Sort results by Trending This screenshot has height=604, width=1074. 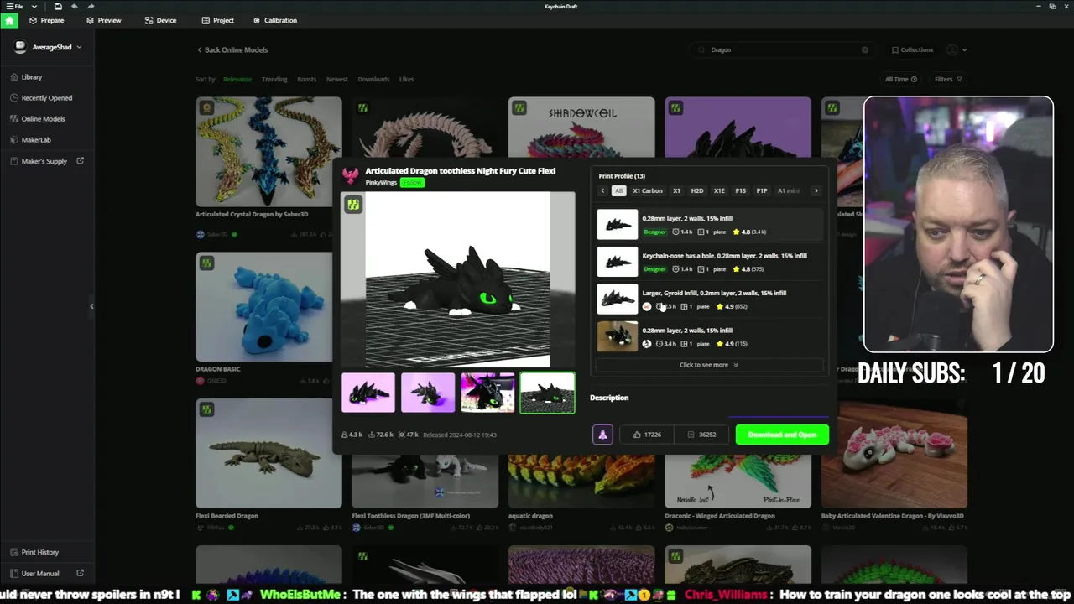click(x=274, y=79)
